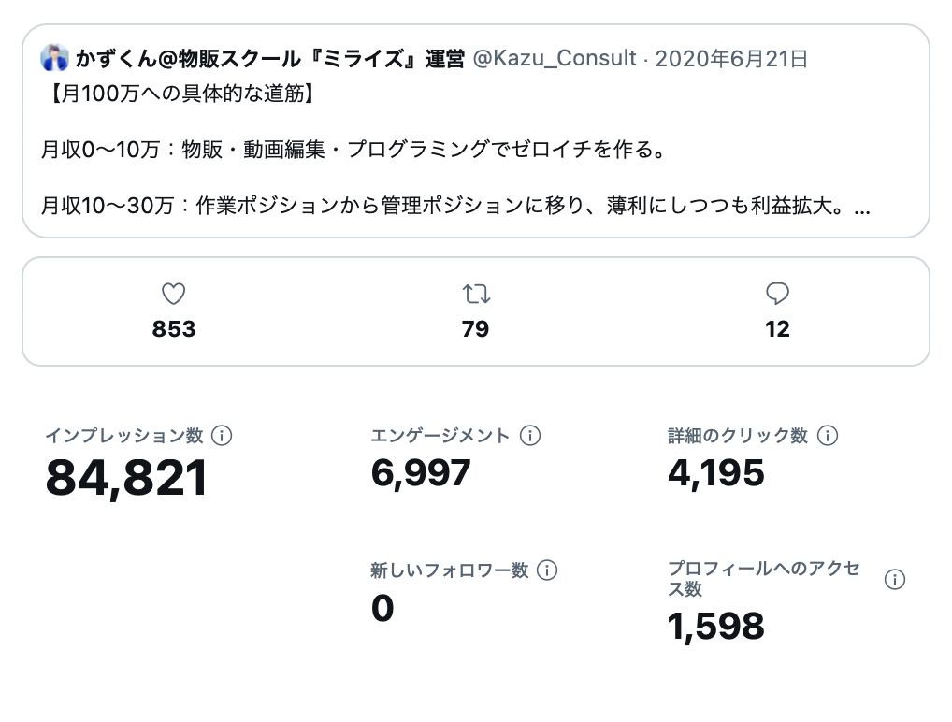Image resolution: width=952 pixels, height=722 pixels.
Task: Open info icon beside 詳細のクリック数
Action: (828, 436)
